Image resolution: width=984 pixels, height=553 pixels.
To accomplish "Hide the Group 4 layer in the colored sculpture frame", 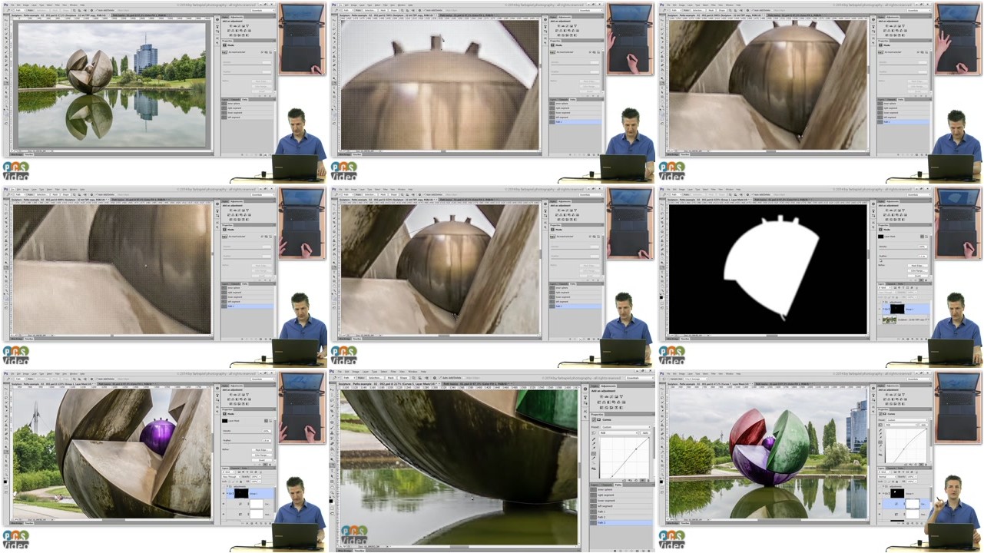I will click(x=880, y=493).
